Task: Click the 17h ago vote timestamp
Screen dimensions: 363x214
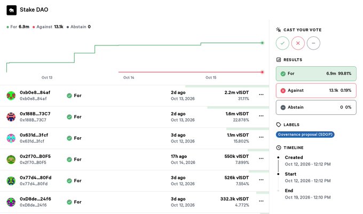Action: point(179,156)
